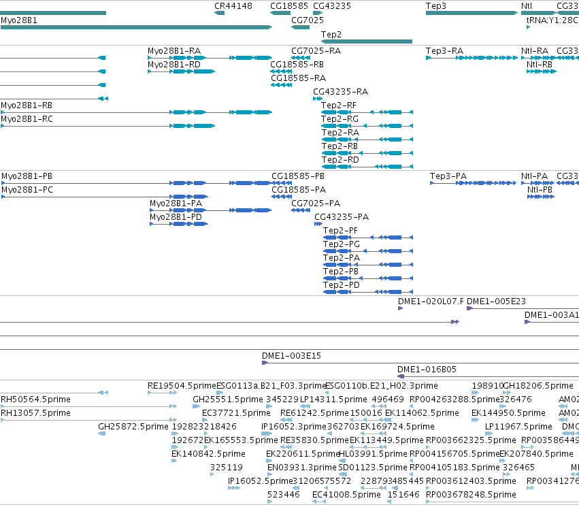The height and width of the screenshot is (505, 579).
Task: Click EST ESG0110b.E21_H02.3prime
Action: point(327,393)
